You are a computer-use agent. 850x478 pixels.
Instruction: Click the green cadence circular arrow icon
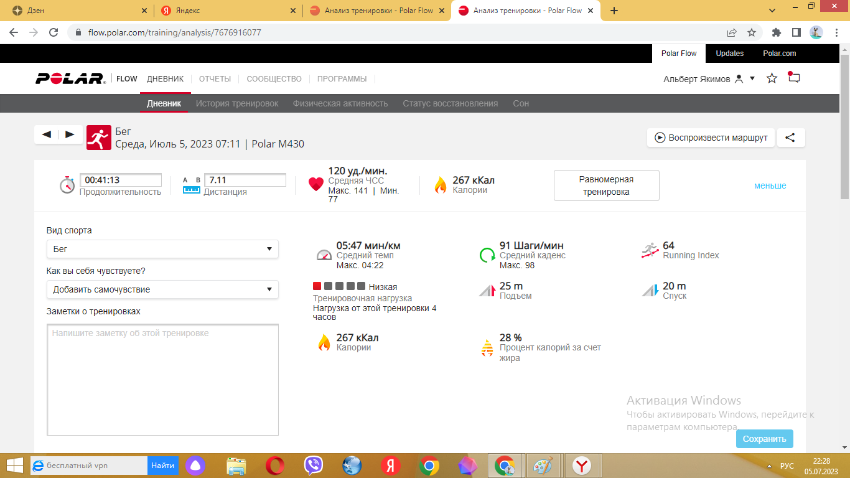click(x=487, y=255)
